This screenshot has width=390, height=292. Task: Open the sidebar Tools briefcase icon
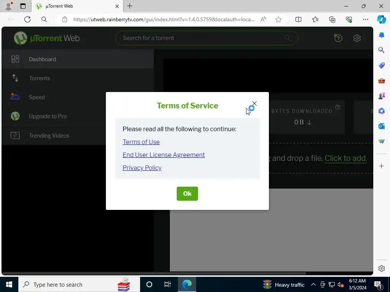tap(381, 81)
